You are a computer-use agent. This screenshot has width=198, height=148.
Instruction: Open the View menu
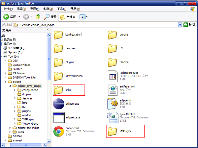(35, 9)
